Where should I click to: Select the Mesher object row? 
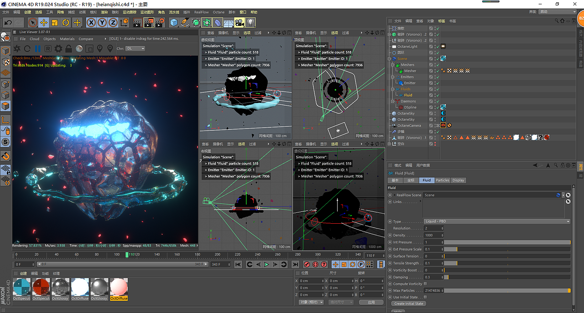[x=410, y=71]
